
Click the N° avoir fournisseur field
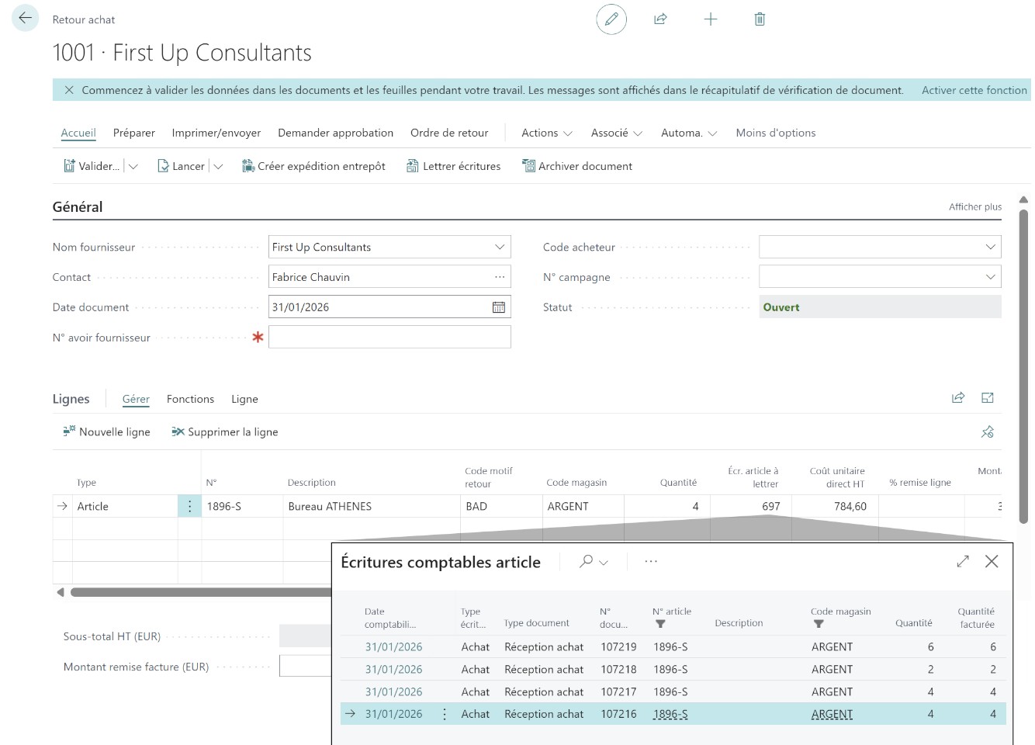click(x=389, y=338)
